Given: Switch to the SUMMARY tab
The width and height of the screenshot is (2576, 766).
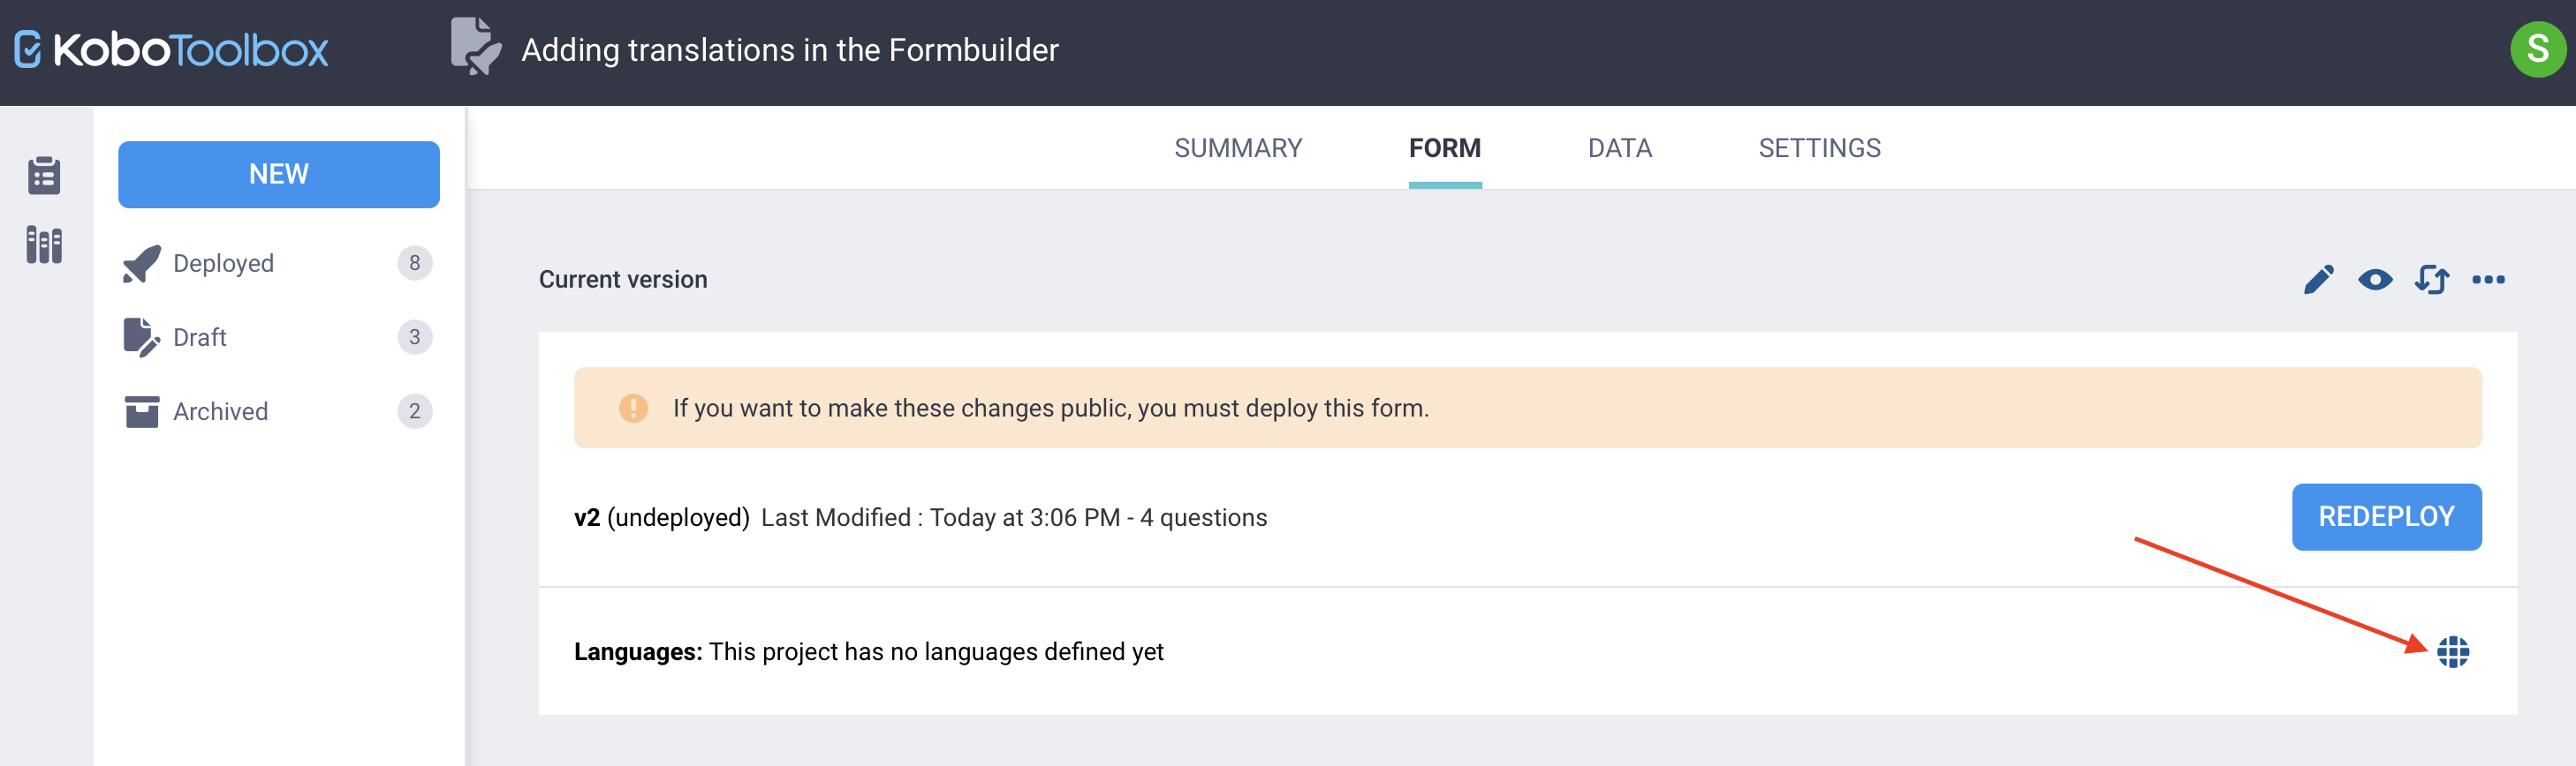Looking at the screenshot, I should pos(1237,147).
